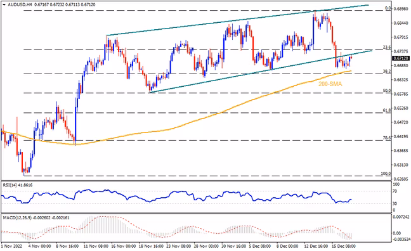This screenshot has width=411, height=251.
Task: Click the 30 Nov 16:00 date label
Action: 234,247
